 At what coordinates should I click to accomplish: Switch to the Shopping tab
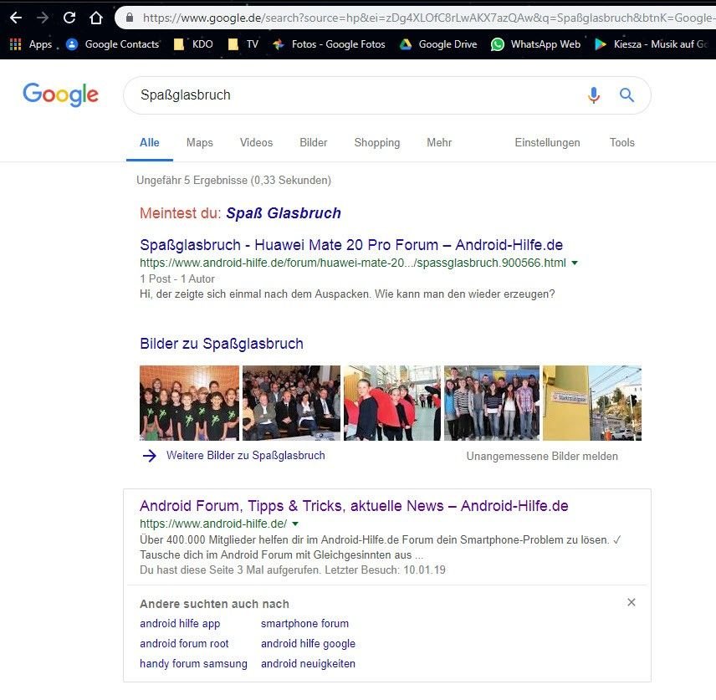376,142
